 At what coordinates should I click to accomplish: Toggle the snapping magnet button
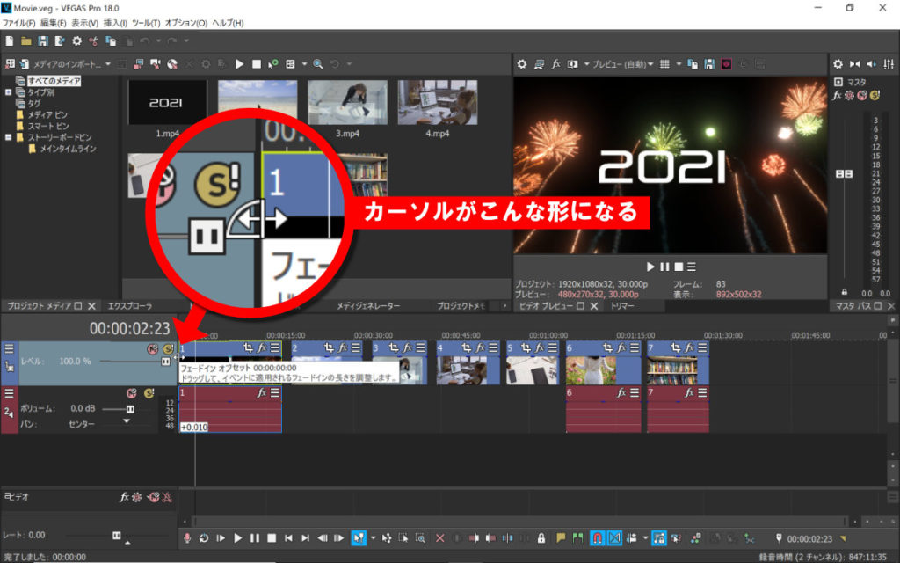(597, 537)
